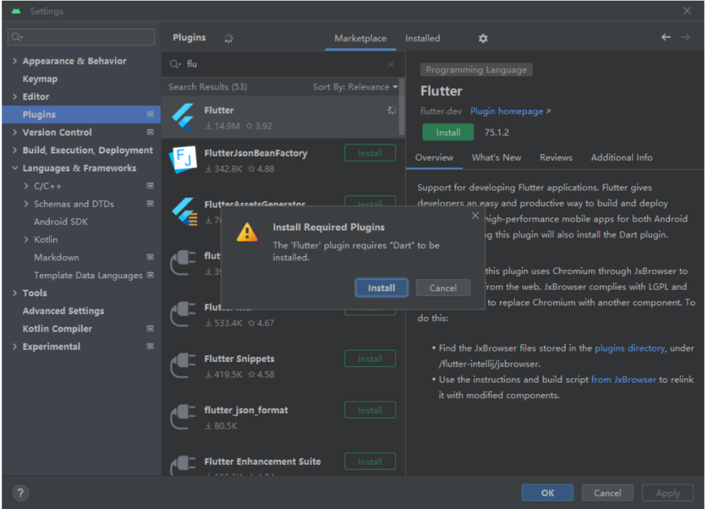
Task: Expand the Appearance & Behavior section
Action: click(15, 61)
